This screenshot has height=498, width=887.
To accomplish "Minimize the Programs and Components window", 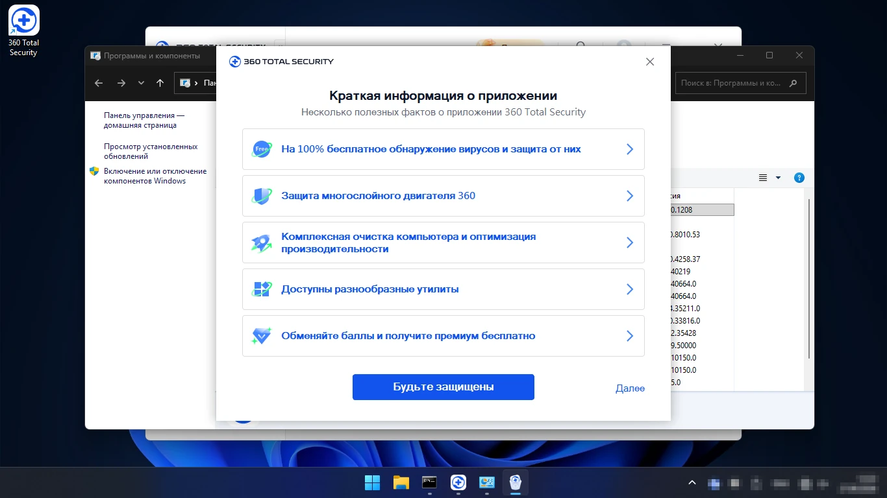I will [740, 56].
